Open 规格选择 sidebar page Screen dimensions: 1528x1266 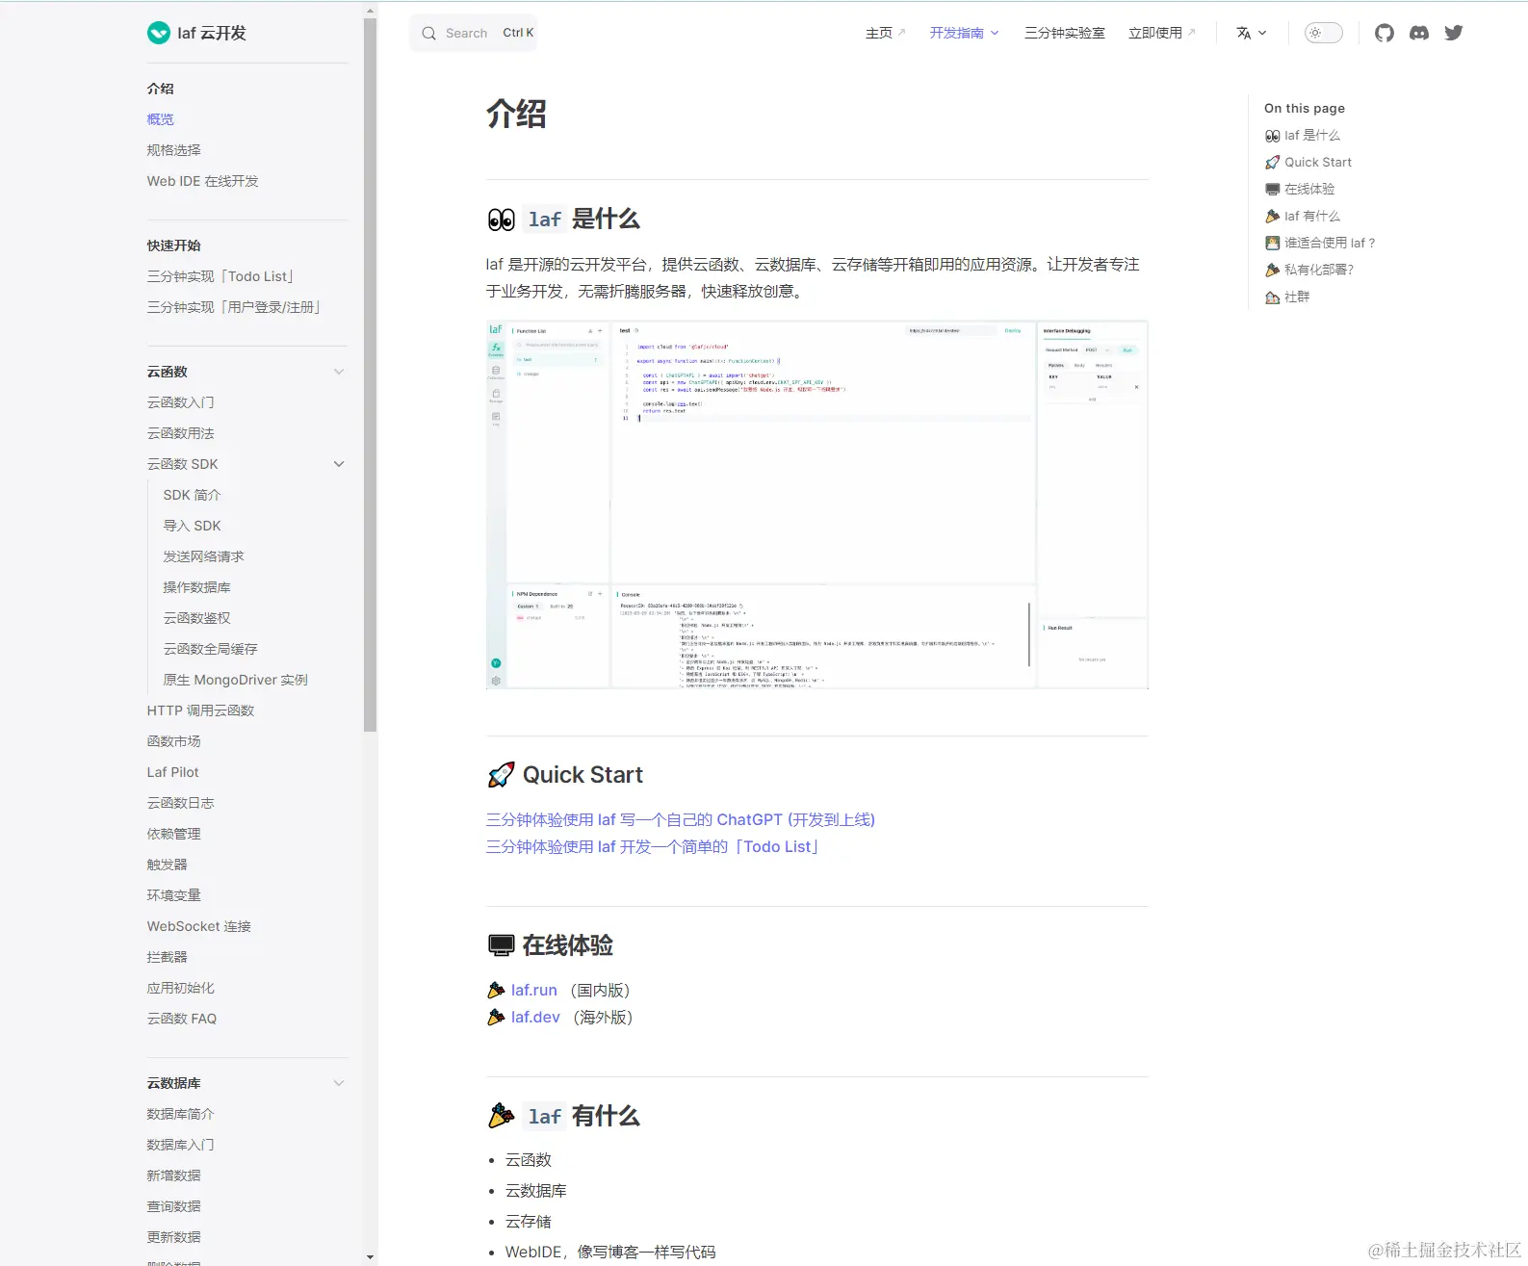click(x=174, y=150)
